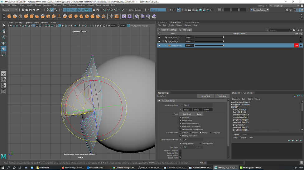Viewport: 304px width, 170px height.
Task: Toggle visibility of Eye_Blink_01 blend shape
Action: [x=159, y=41]
